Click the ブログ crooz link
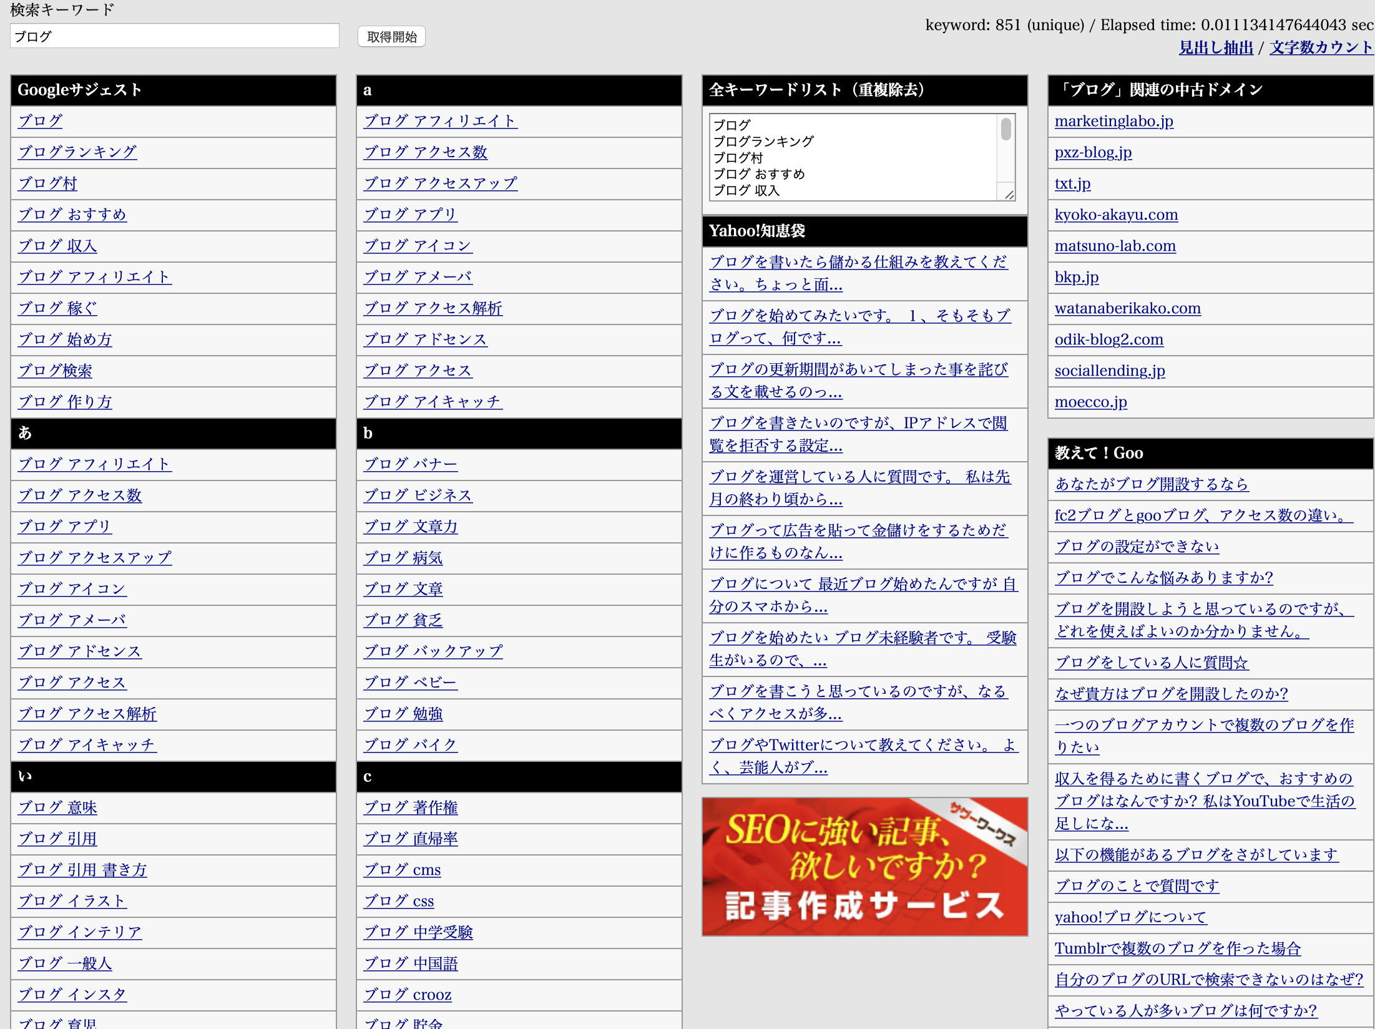Viewport: 1375px width, 1029px height. (408, 995)
